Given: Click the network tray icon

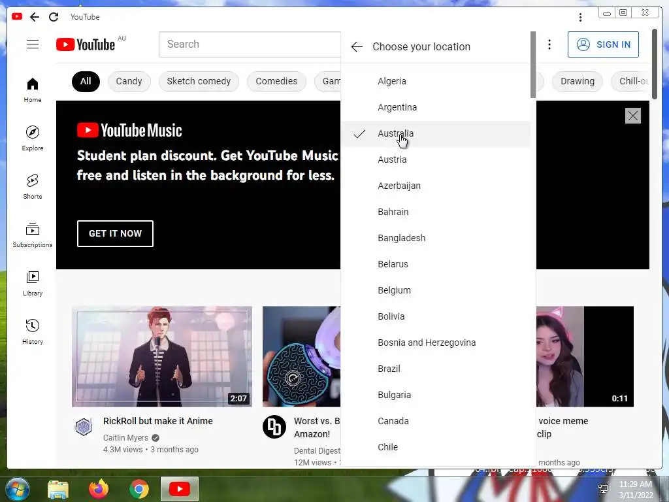Looking at the screenshot, I should (x=603, y=488).
